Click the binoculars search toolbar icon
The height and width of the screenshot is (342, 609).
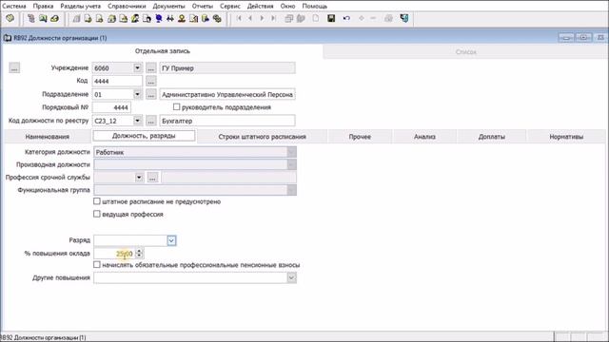click(x=170, y=18)
